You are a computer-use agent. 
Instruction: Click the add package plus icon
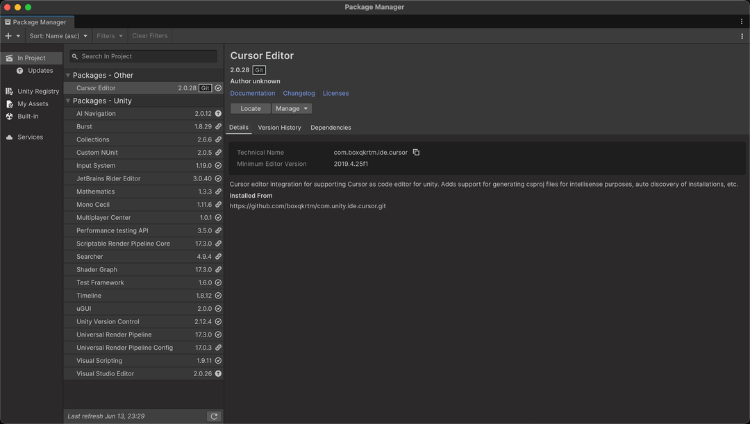coord(8,36)
